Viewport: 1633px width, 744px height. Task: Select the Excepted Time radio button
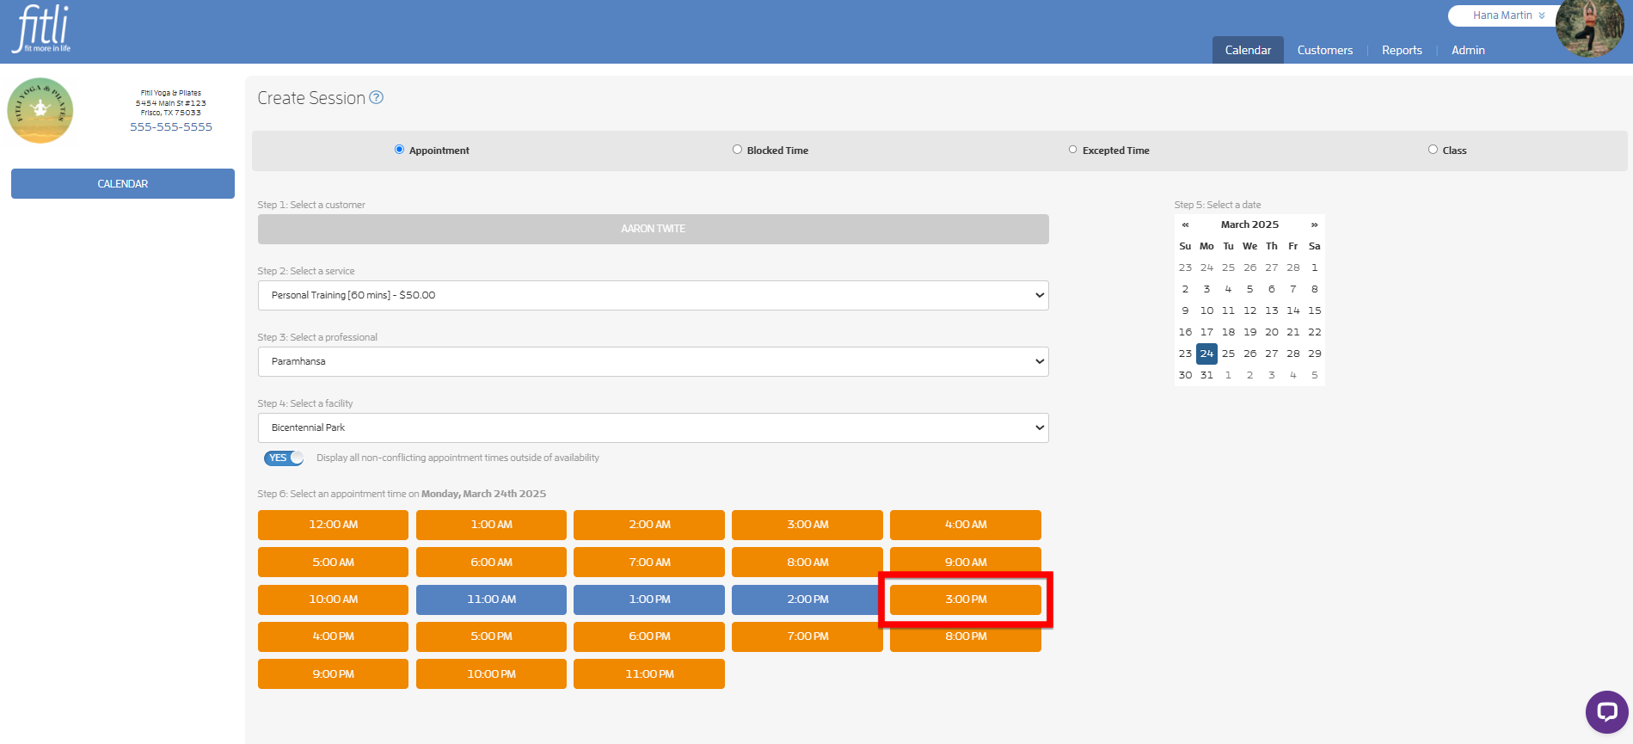pyautogui.click(x=1072, y=150)
